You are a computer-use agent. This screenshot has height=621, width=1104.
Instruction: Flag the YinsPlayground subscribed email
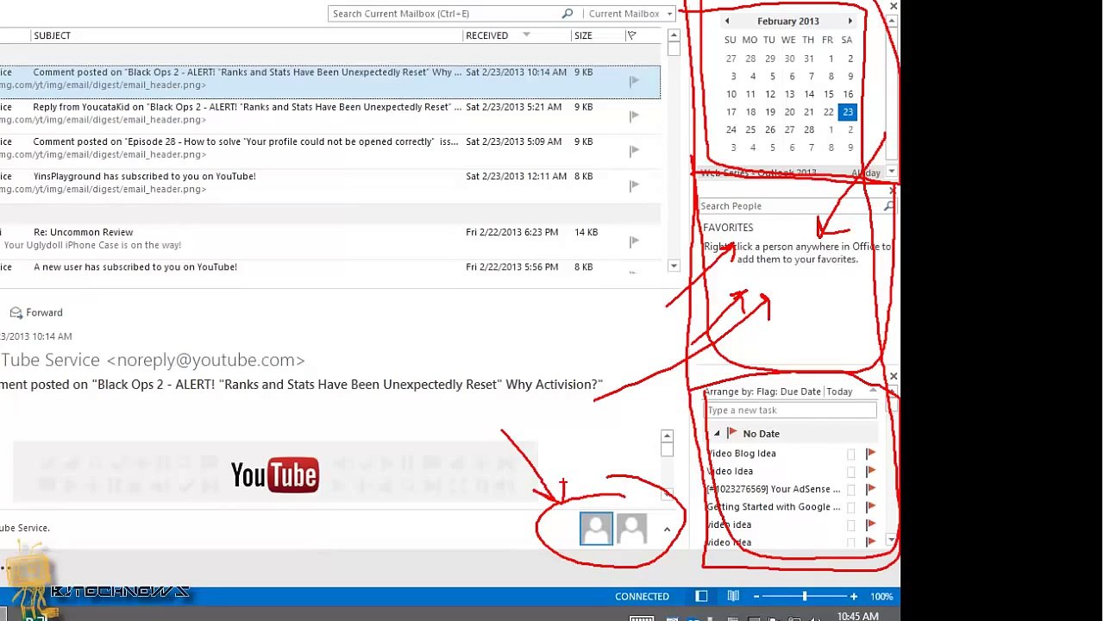pos(634,185)
